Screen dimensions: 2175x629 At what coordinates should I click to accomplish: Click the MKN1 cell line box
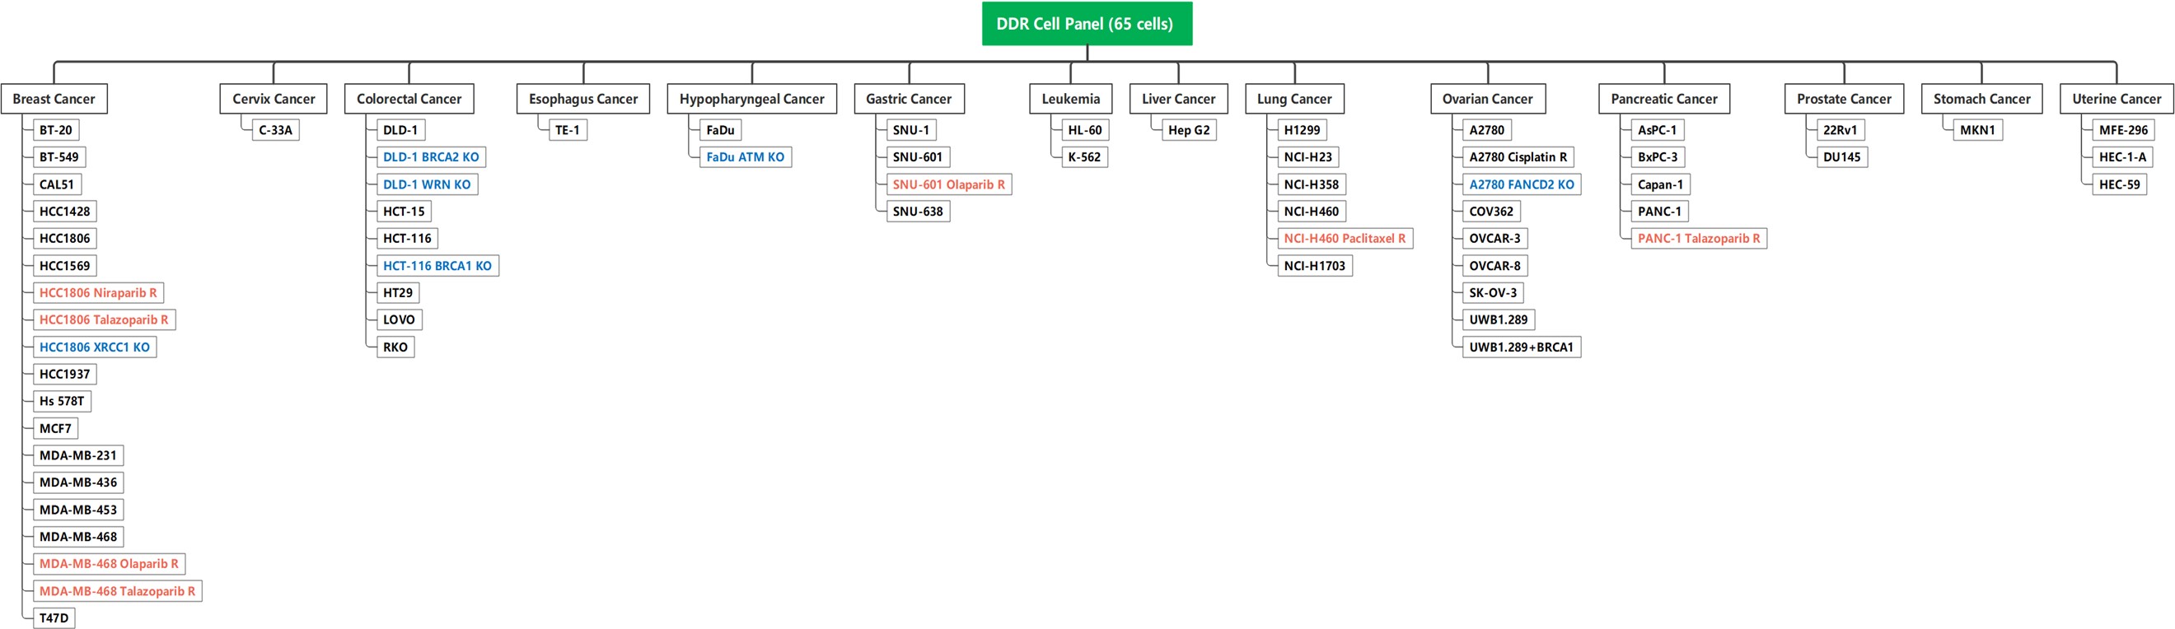(x=1977, y=130)
